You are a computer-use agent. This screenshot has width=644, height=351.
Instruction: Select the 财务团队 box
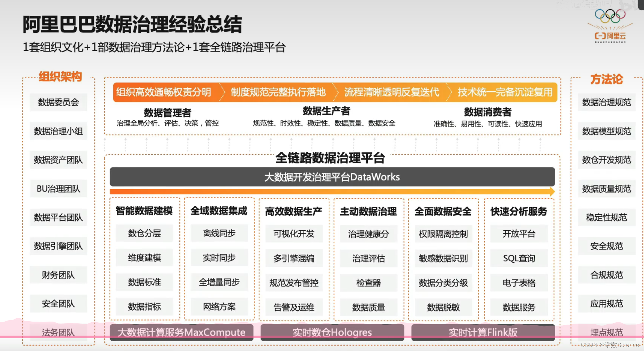click(x=58, y=275)
